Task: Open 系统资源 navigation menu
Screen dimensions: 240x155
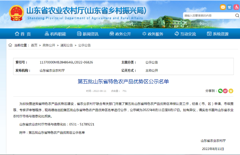Action: click(218, 34)
